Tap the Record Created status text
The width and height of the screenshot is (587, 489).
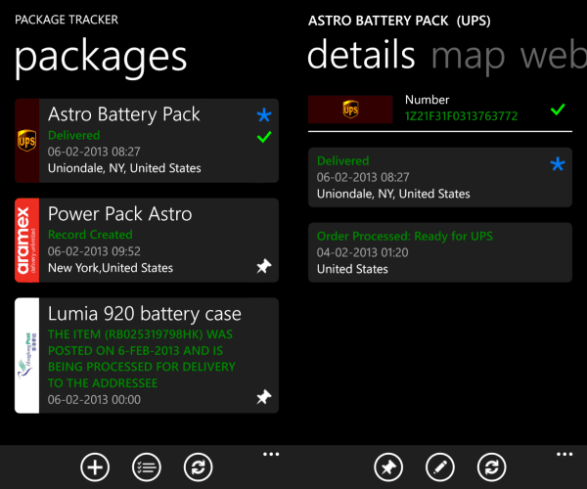tap(90, 235)
